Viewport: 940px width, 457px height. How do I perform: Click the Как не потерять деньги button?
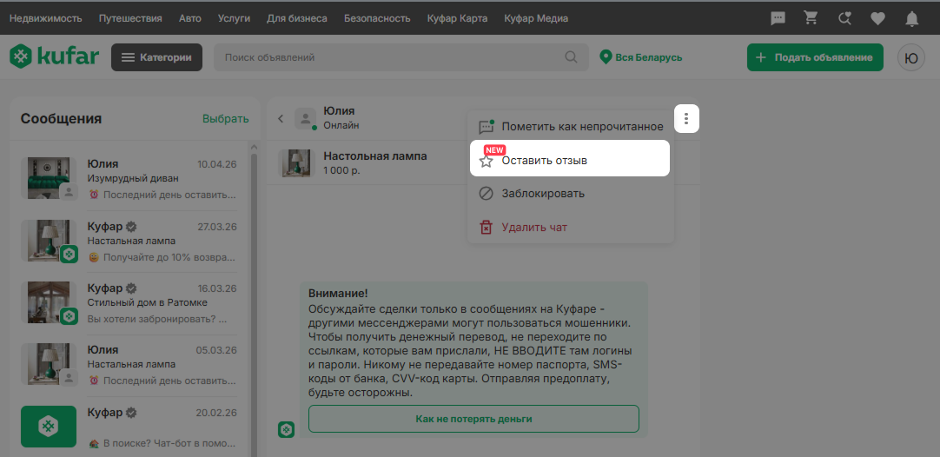click(x=473, y=419)
